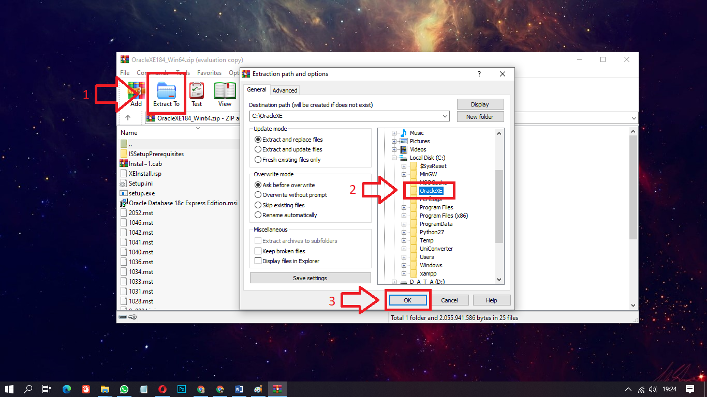Open the notification center icon

[690, 389]
